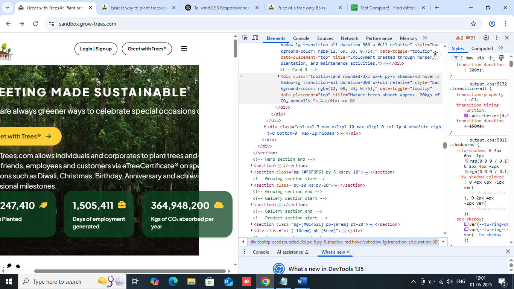Viewport: 514px width, 289px height.
Task: Click the Windows taskbar search box
Action: (56, 281)
